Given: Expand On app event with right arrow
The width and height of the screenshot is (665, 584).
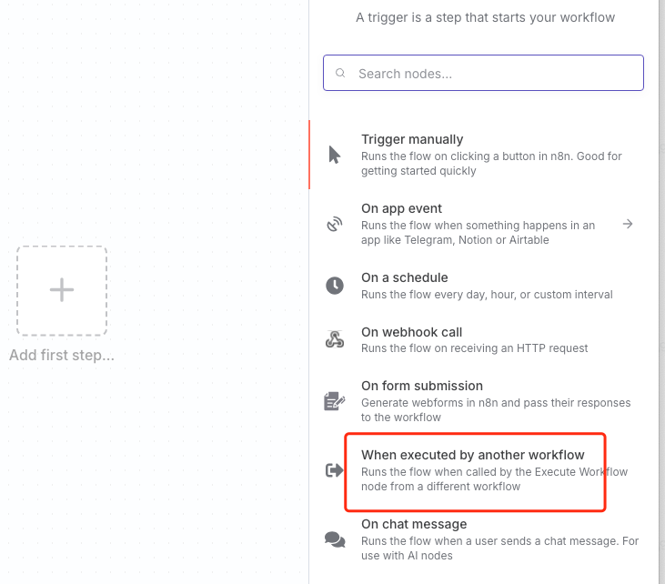Looking at the screenshot, I should (x=628, y=224).
